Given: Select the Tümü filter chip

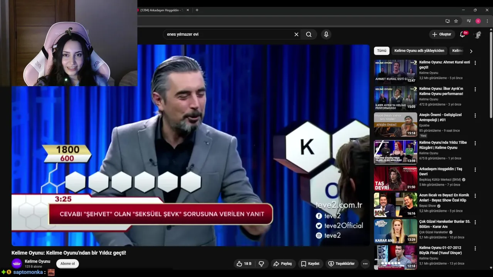Looking at the screenshot, I should 382,51.
